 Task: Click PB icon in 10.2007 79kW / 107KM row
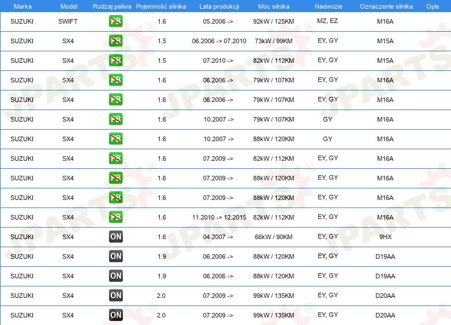point(115,119)
